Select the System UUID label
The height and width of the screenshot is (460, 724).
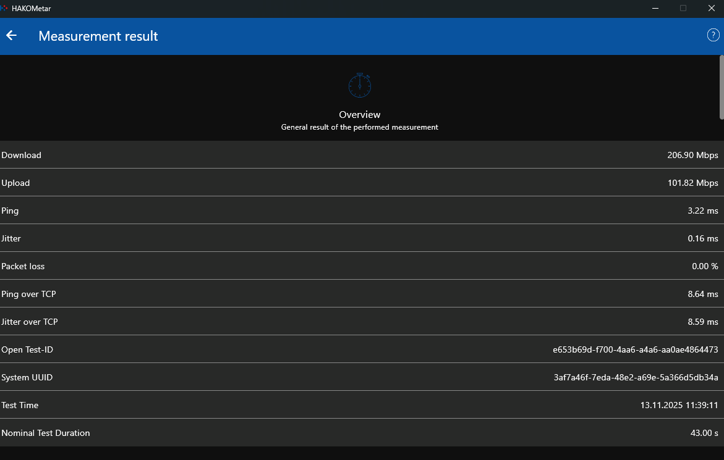tap(27, 377)
